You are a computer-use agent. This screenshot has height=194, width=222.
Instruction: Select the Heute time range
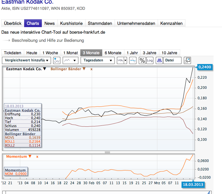pos(32,53)
